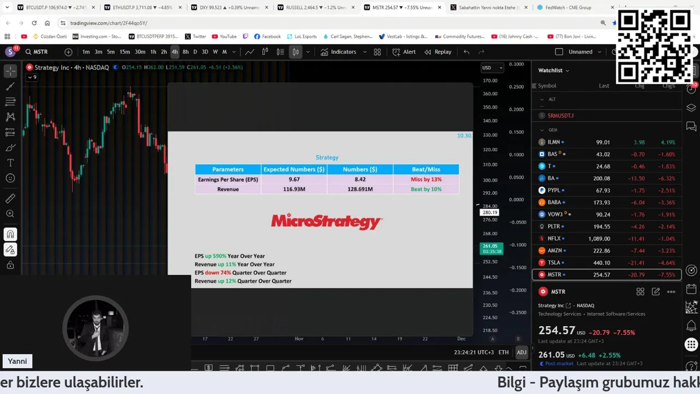700x394 pixels.
Task: Toggle magnet mode
Action: point(10,234)
